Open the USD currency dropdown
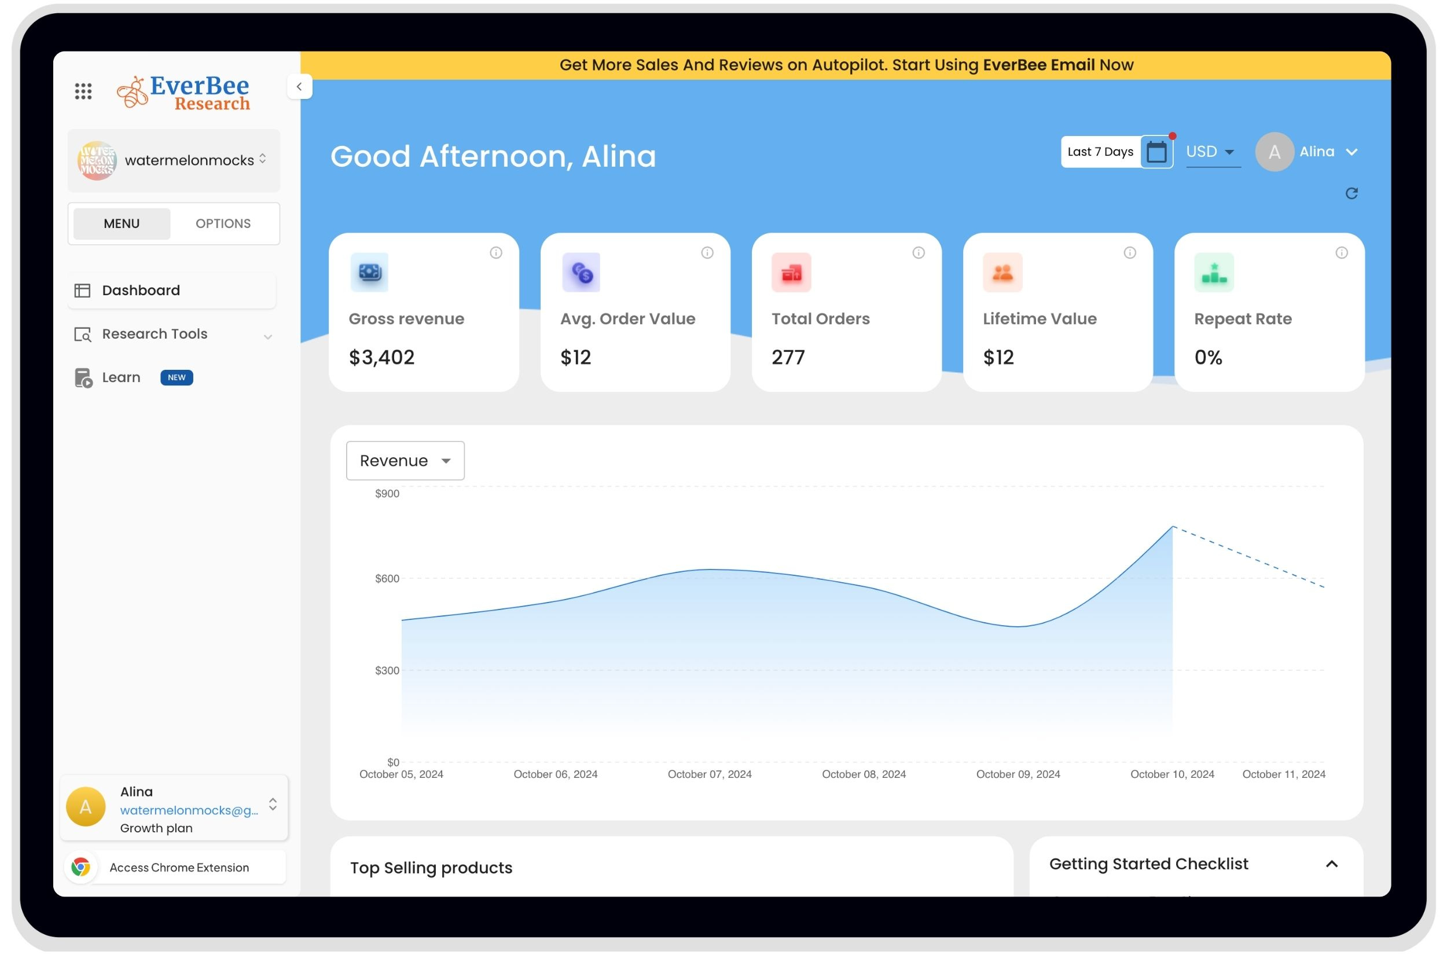Viewport: 1447px width, 955px height. [x=1211, y=152]
